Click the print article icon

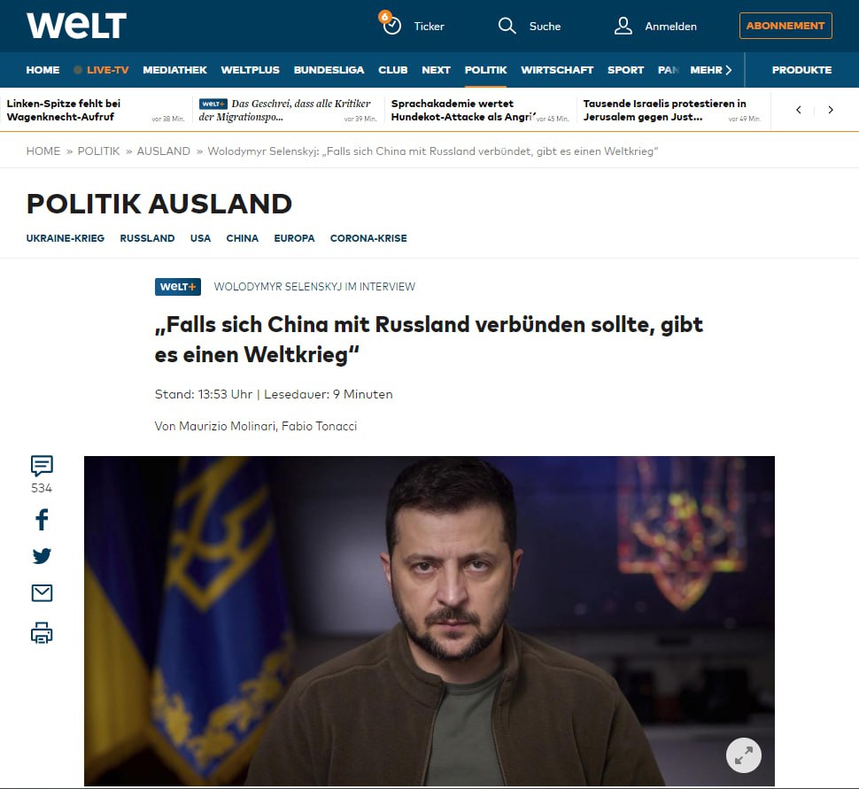pyautogui.click(x=42, y=632)
